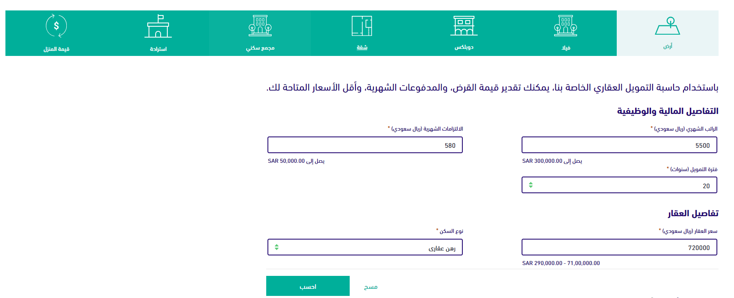734x298 pixels.
Task: Focus the property price field showing 720000
Action: [619, 247]
